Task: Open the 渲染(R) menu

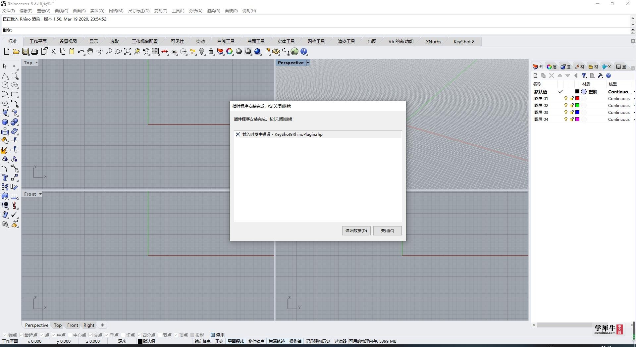Action: coord(214,11)
